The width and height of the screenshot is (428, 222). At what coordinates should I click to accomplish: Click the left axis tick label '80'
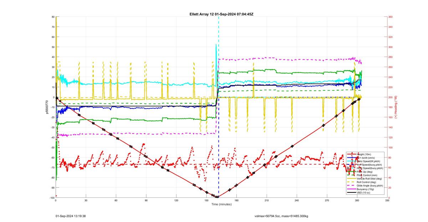pos(53,17)
